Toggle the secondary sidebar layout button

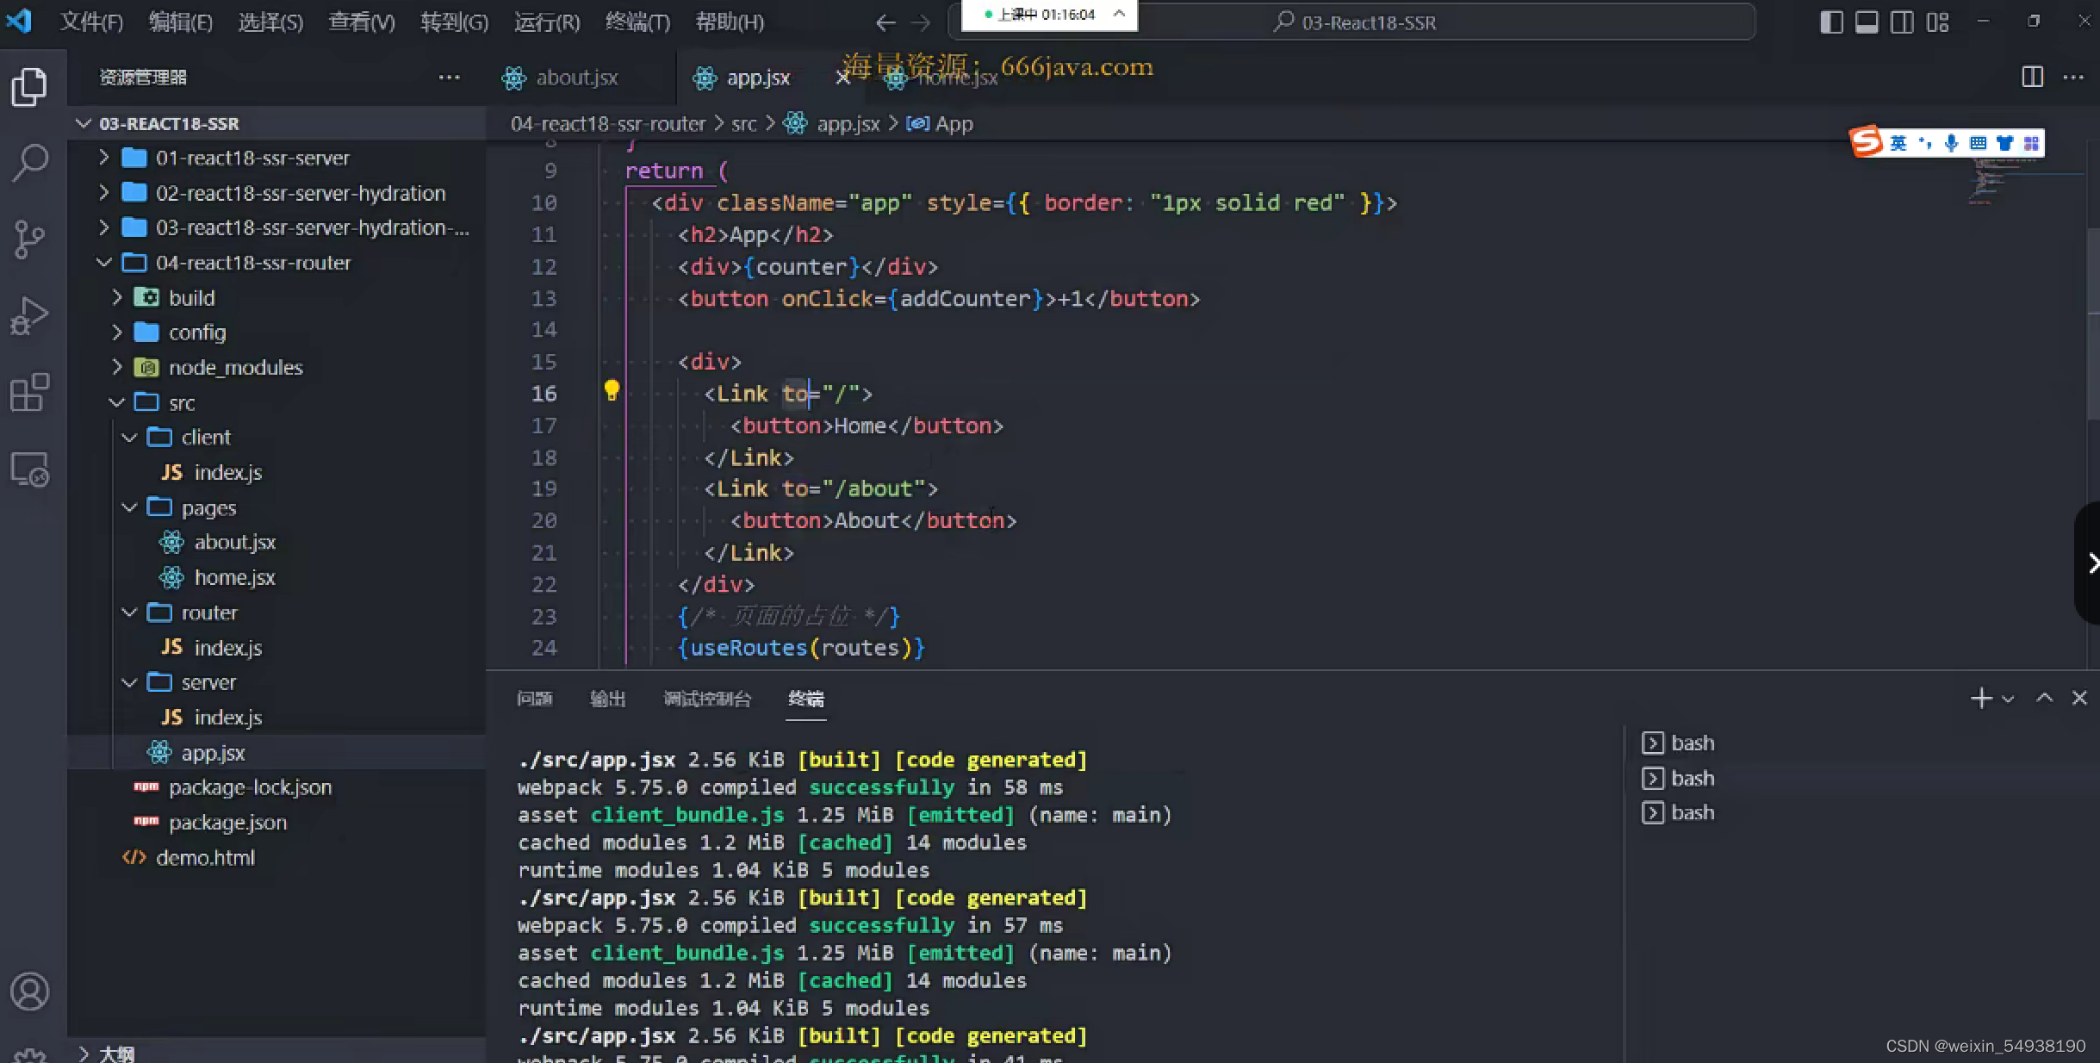pyautogui.click(x=1902, y=22)
